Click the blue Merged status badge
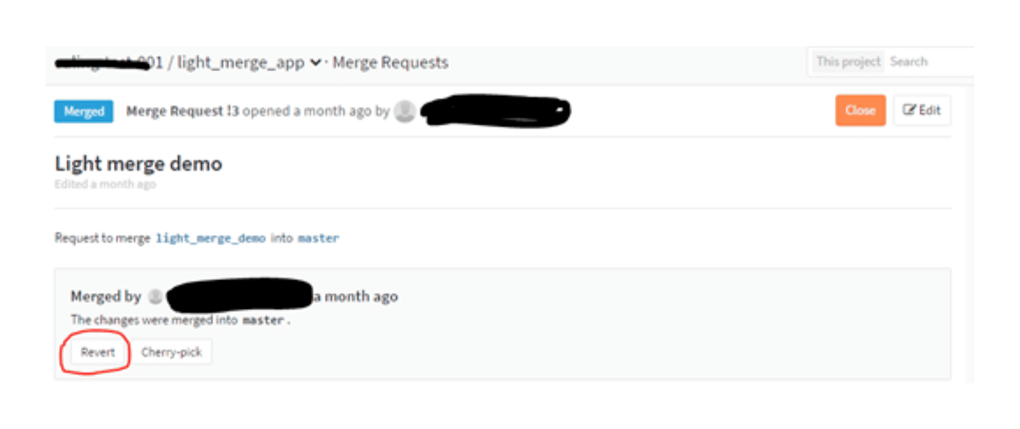 (84, 111)
